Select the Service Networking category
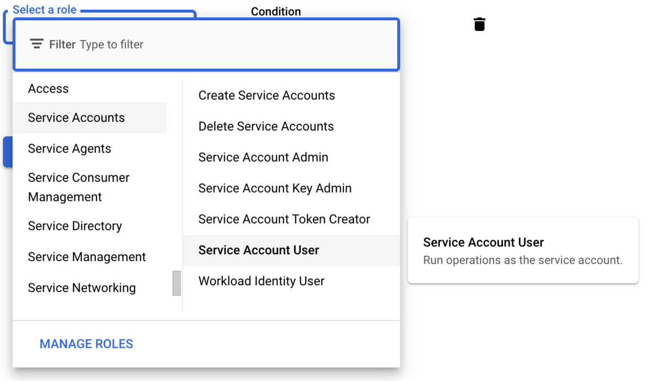654x381 pixels. coord(82,288)
